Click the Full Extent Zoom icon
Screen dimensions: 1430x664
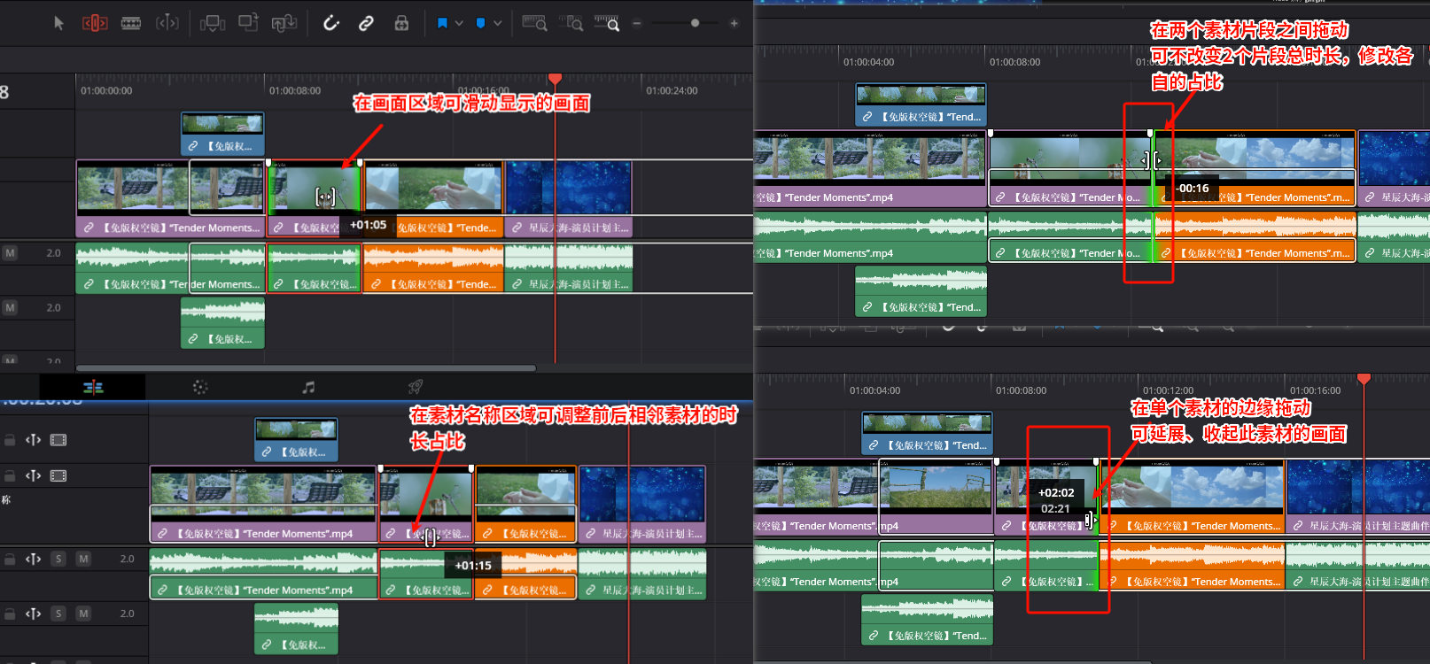534,23
